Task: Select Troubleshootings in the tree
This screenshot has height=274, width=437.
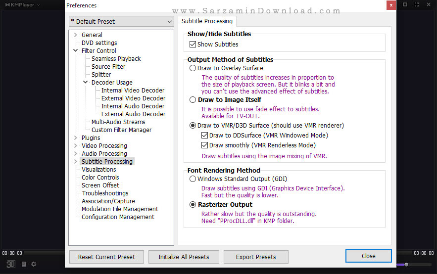Action: point(105,193)
